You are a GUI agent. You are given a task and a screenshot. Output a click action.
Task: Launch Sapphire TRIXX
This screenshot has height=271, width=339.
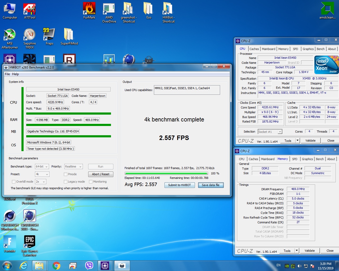click(x=29, y=39)
